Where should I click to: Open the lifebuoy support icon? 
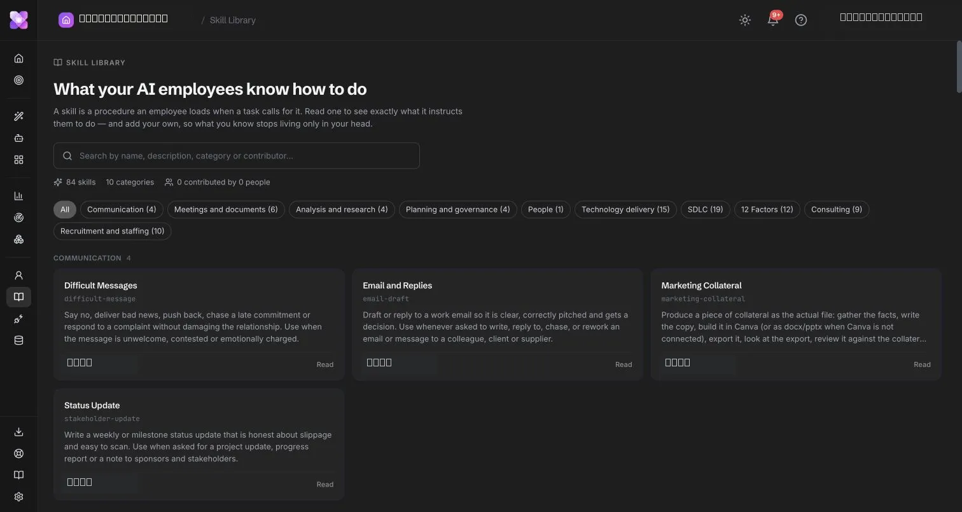pyautogui.click(x=18, y=453)
